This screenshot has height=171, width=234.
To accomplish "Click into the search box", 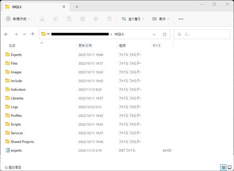I will 202,34.
